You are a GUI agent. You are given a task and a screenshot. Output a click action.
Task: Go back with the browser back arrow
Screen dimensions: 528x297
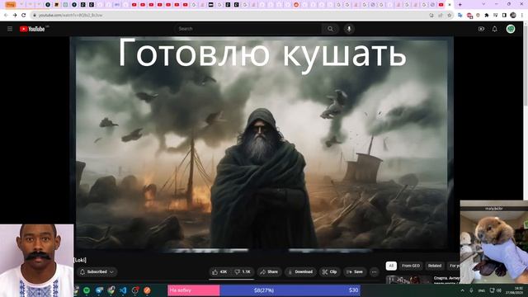[6, 15]
